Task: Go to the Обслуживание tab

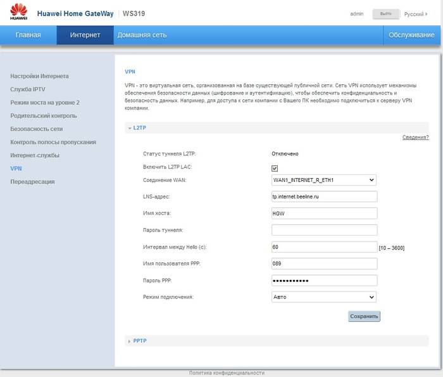Action: pos(411,35)
